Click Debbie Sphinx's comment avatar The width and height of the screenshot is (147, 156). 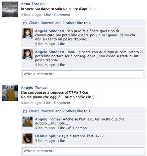pyautogui.click(x=27, y=138)
